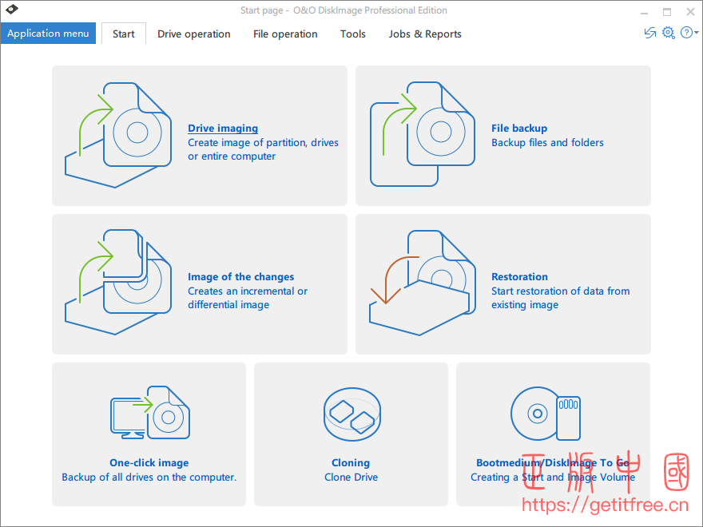The image size is (703, 527).
Task: Click 'Creating a Start and Image Volume' text
Action: [553, 477]
